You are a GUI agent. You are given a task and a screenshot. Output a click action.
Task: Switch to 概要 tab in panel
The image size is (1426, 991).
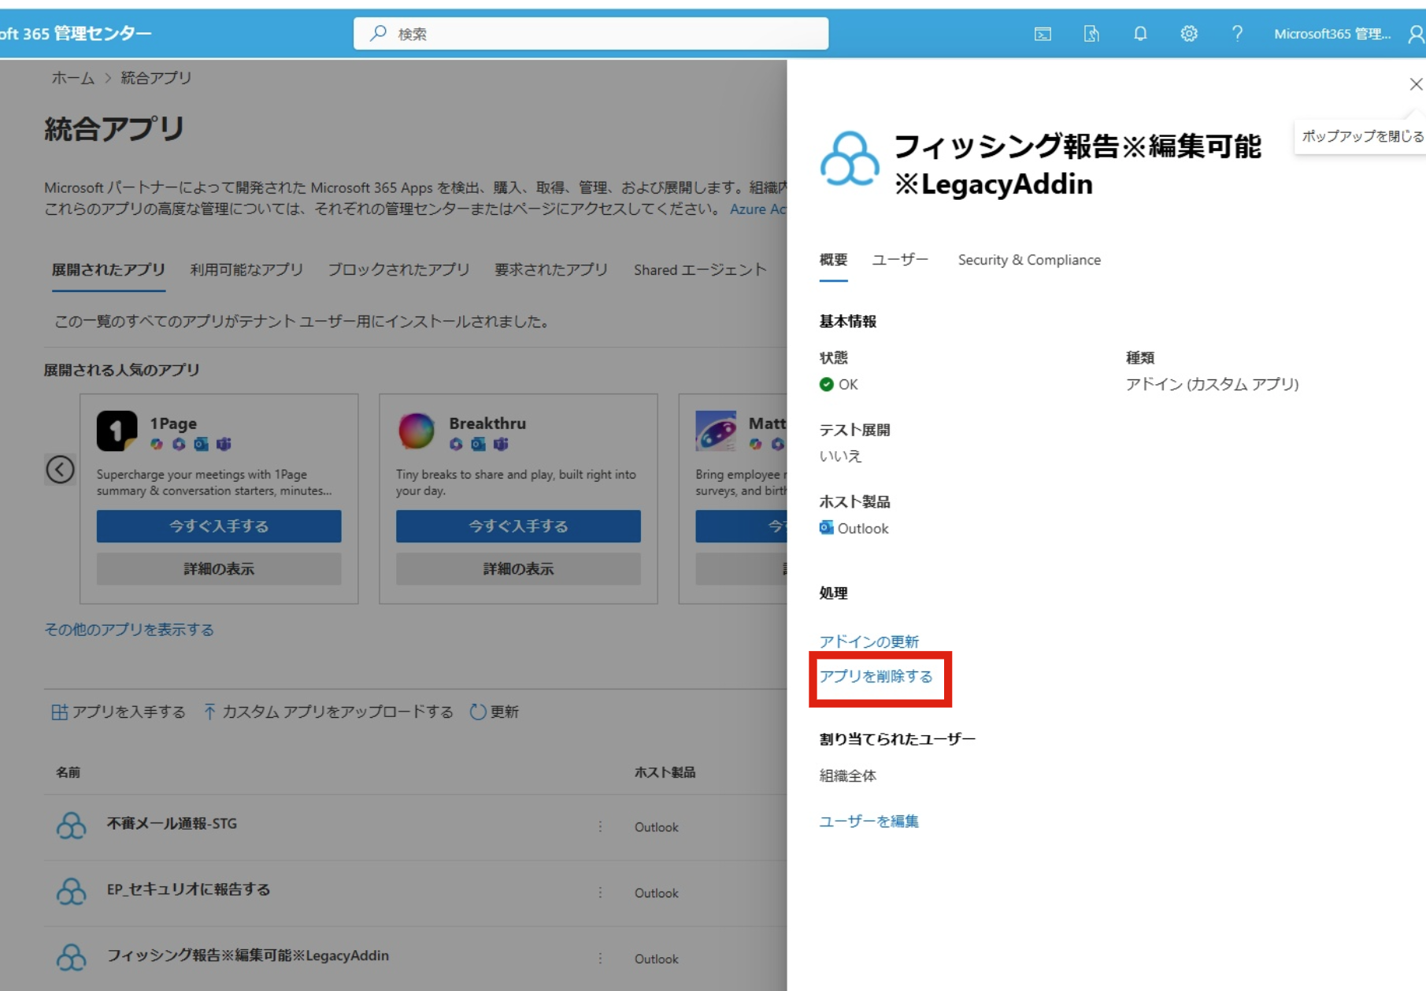pyautogui.click(x=833, y=260)
